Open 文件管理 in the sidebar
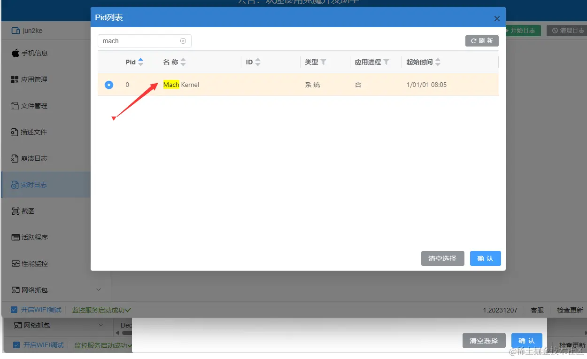The height and width of the screenshot is (359, 587). [30, 106]
